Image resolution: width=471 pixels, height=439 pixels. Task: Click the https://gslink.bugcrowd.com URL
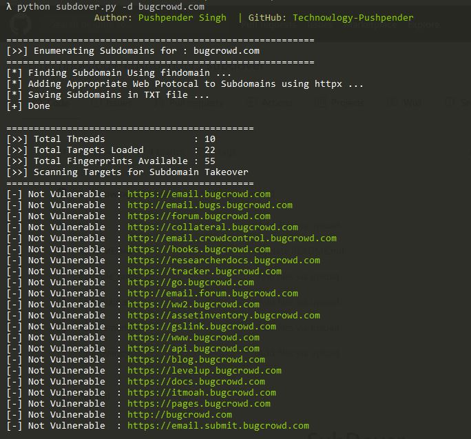coord(202,327)
